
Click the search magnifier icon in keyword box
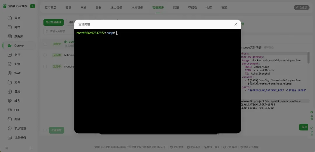tap(47, 31)
